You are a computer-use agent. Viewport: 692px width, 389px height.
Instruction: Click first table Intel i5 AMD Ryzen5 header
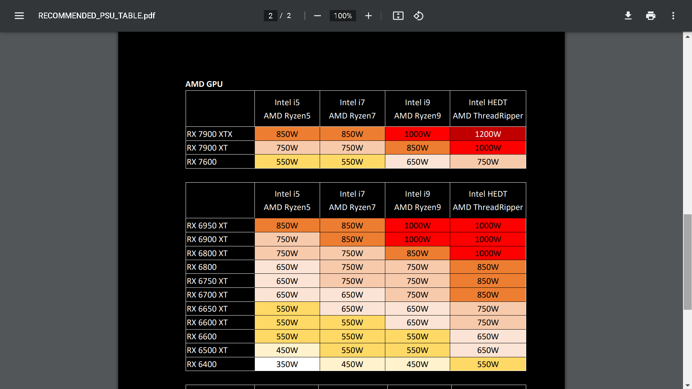click(287, 109)
